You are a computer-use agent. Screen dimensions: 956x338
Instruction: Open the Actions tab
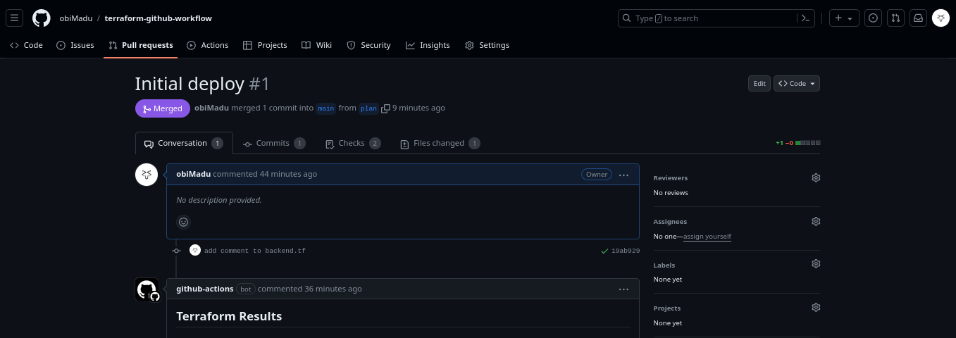[207, 45]
